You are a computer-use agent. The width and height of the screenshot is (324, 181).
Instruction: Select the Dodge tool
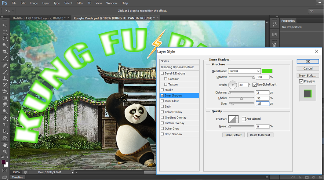[5, 111]
